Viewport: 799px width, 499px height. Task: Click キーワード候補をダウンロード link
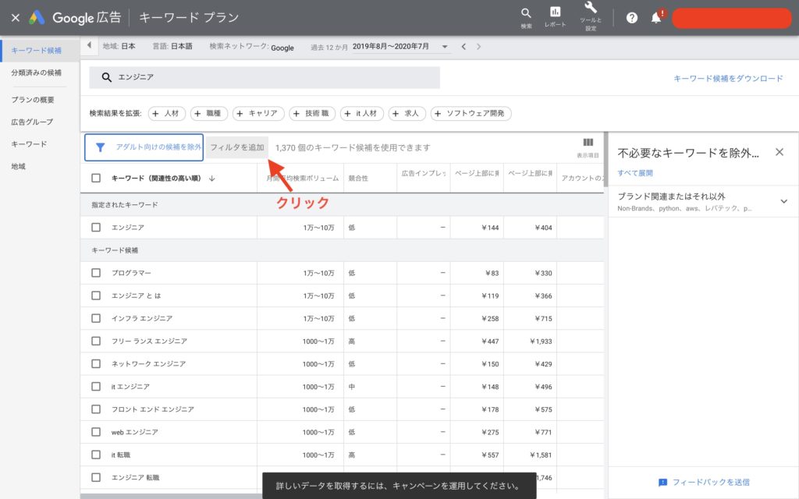click(x=728, y=79)
